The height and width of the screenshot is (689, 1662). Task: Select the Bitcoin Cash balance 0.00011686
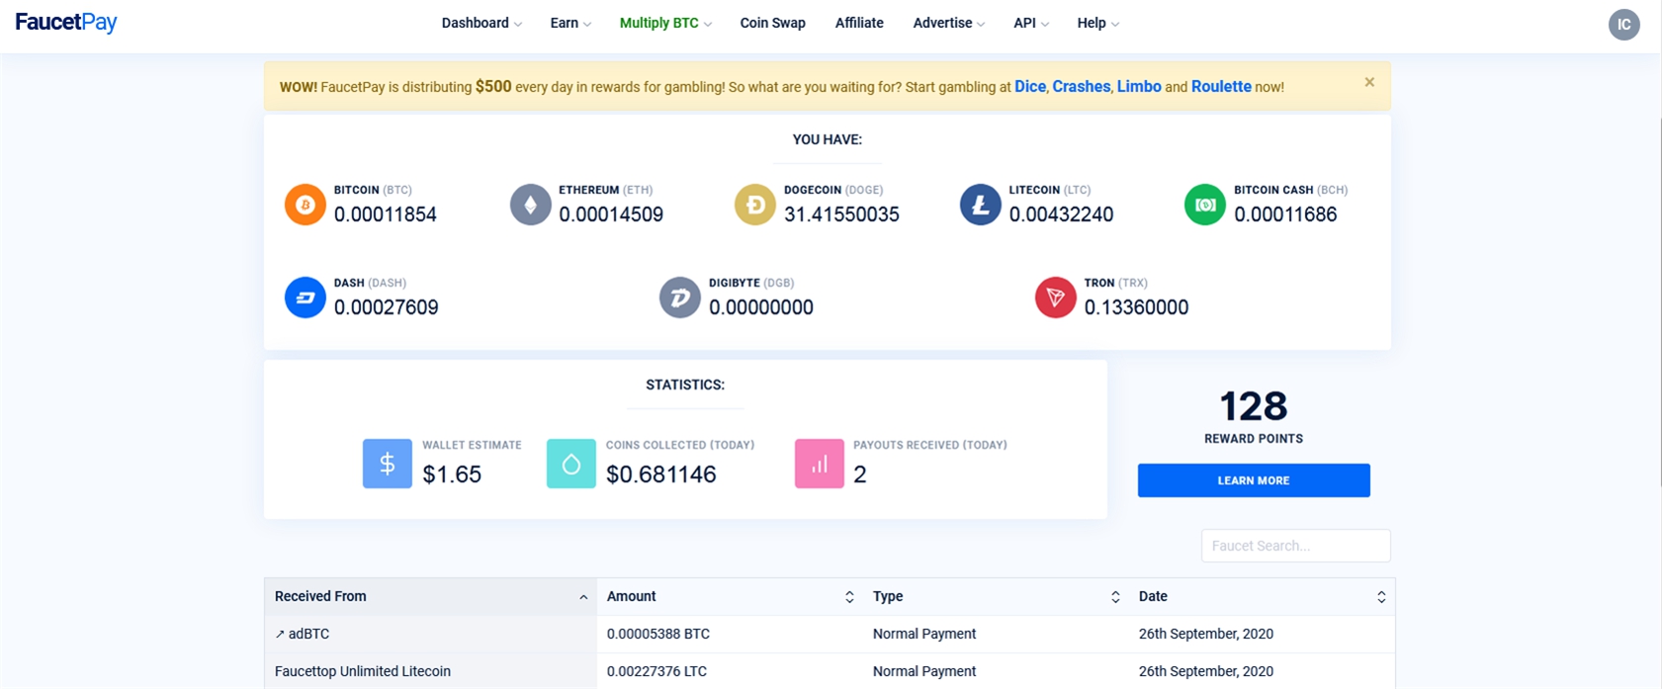[1285, 215]
